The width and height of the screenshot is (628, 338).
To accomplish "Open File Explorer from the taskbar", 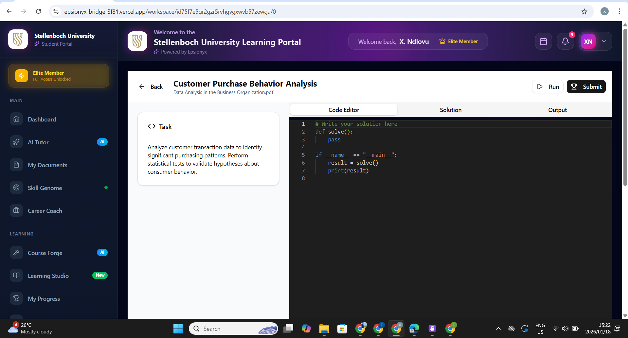I will [x=324, y=329].
